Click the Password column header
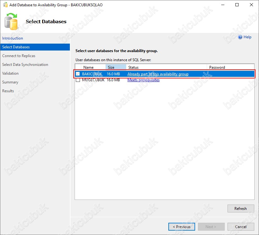 pos(231,67)
